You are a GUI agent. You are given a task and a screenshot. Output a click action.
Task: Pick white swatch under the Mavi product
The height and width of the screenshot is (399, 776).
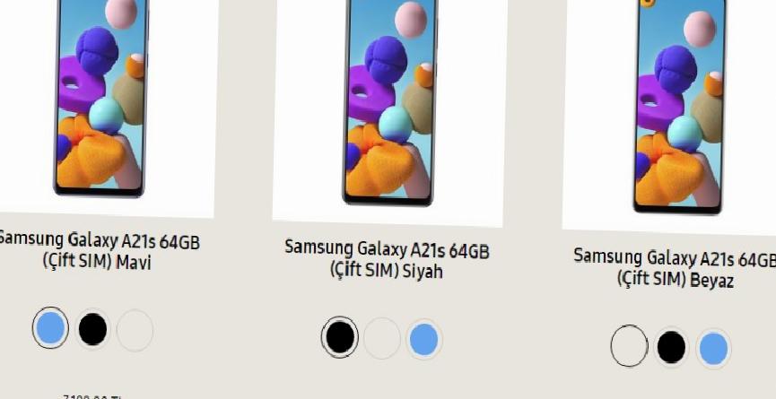[x=135, y=330]
